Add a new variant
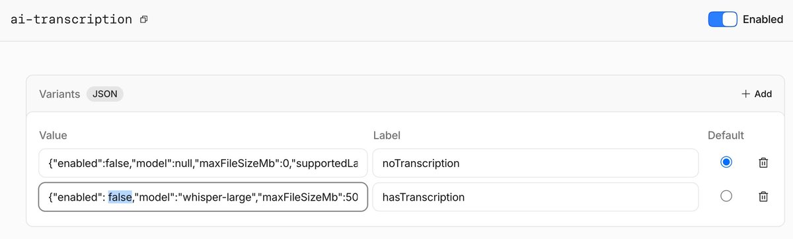The width and height of the screenshot is (793, 239). (x=757, y=94)
